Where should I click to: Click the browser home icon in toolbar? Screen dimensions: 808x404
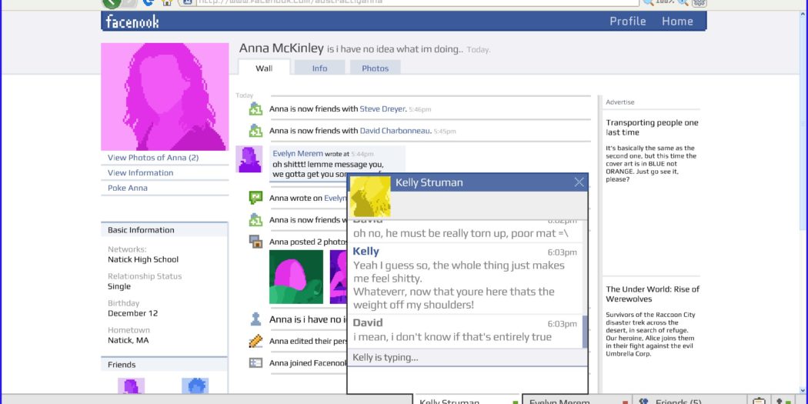166,2
